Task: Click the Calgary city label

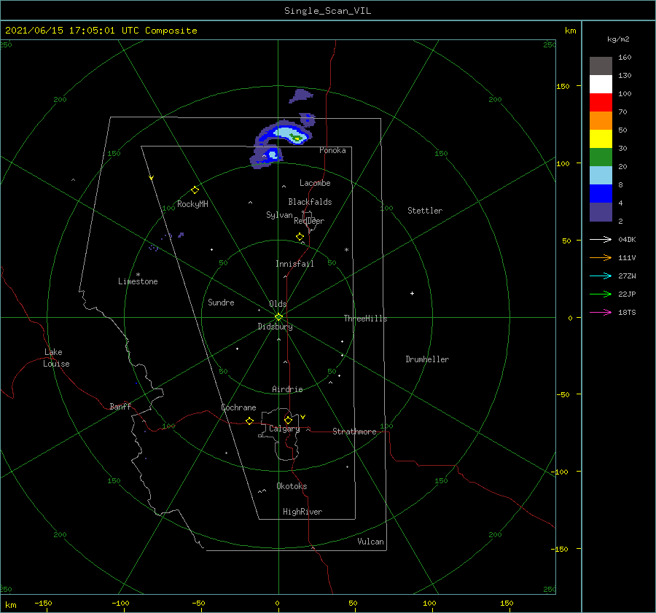Action: (x=284, y=429)
